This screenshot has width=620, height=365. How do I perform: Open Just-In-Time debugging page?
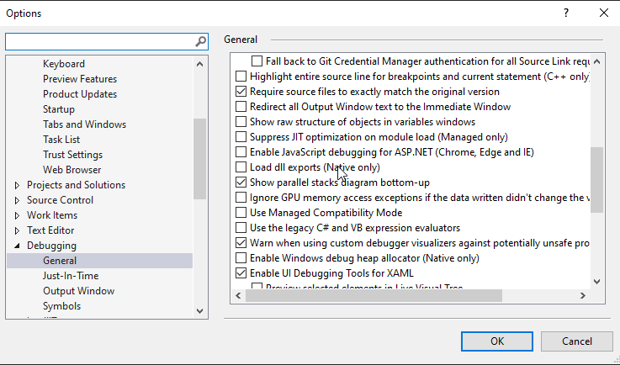point(71,276)
